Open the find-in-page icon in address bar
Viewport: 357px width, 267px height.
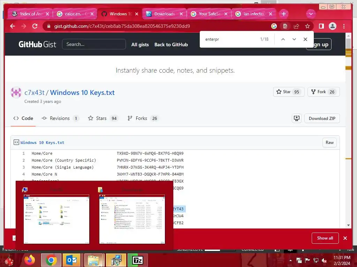285,26
